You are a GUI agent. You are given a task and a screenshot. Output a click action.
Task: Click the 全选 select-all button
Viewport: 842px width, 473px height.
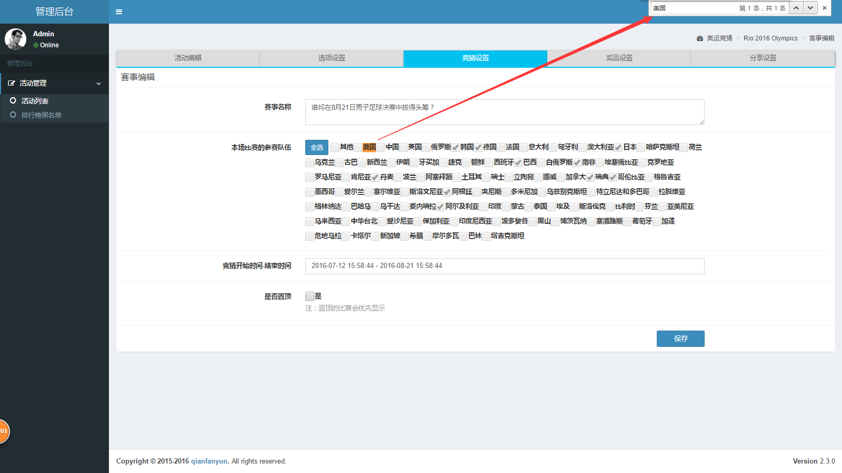click(x=316, y=148)
